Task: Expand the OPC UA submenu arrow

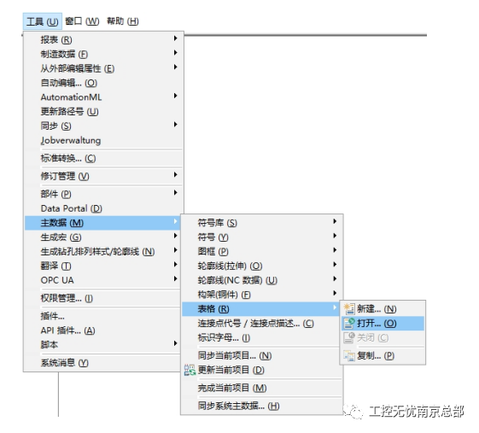Action: pyautogui.click(x=175, y=278)
